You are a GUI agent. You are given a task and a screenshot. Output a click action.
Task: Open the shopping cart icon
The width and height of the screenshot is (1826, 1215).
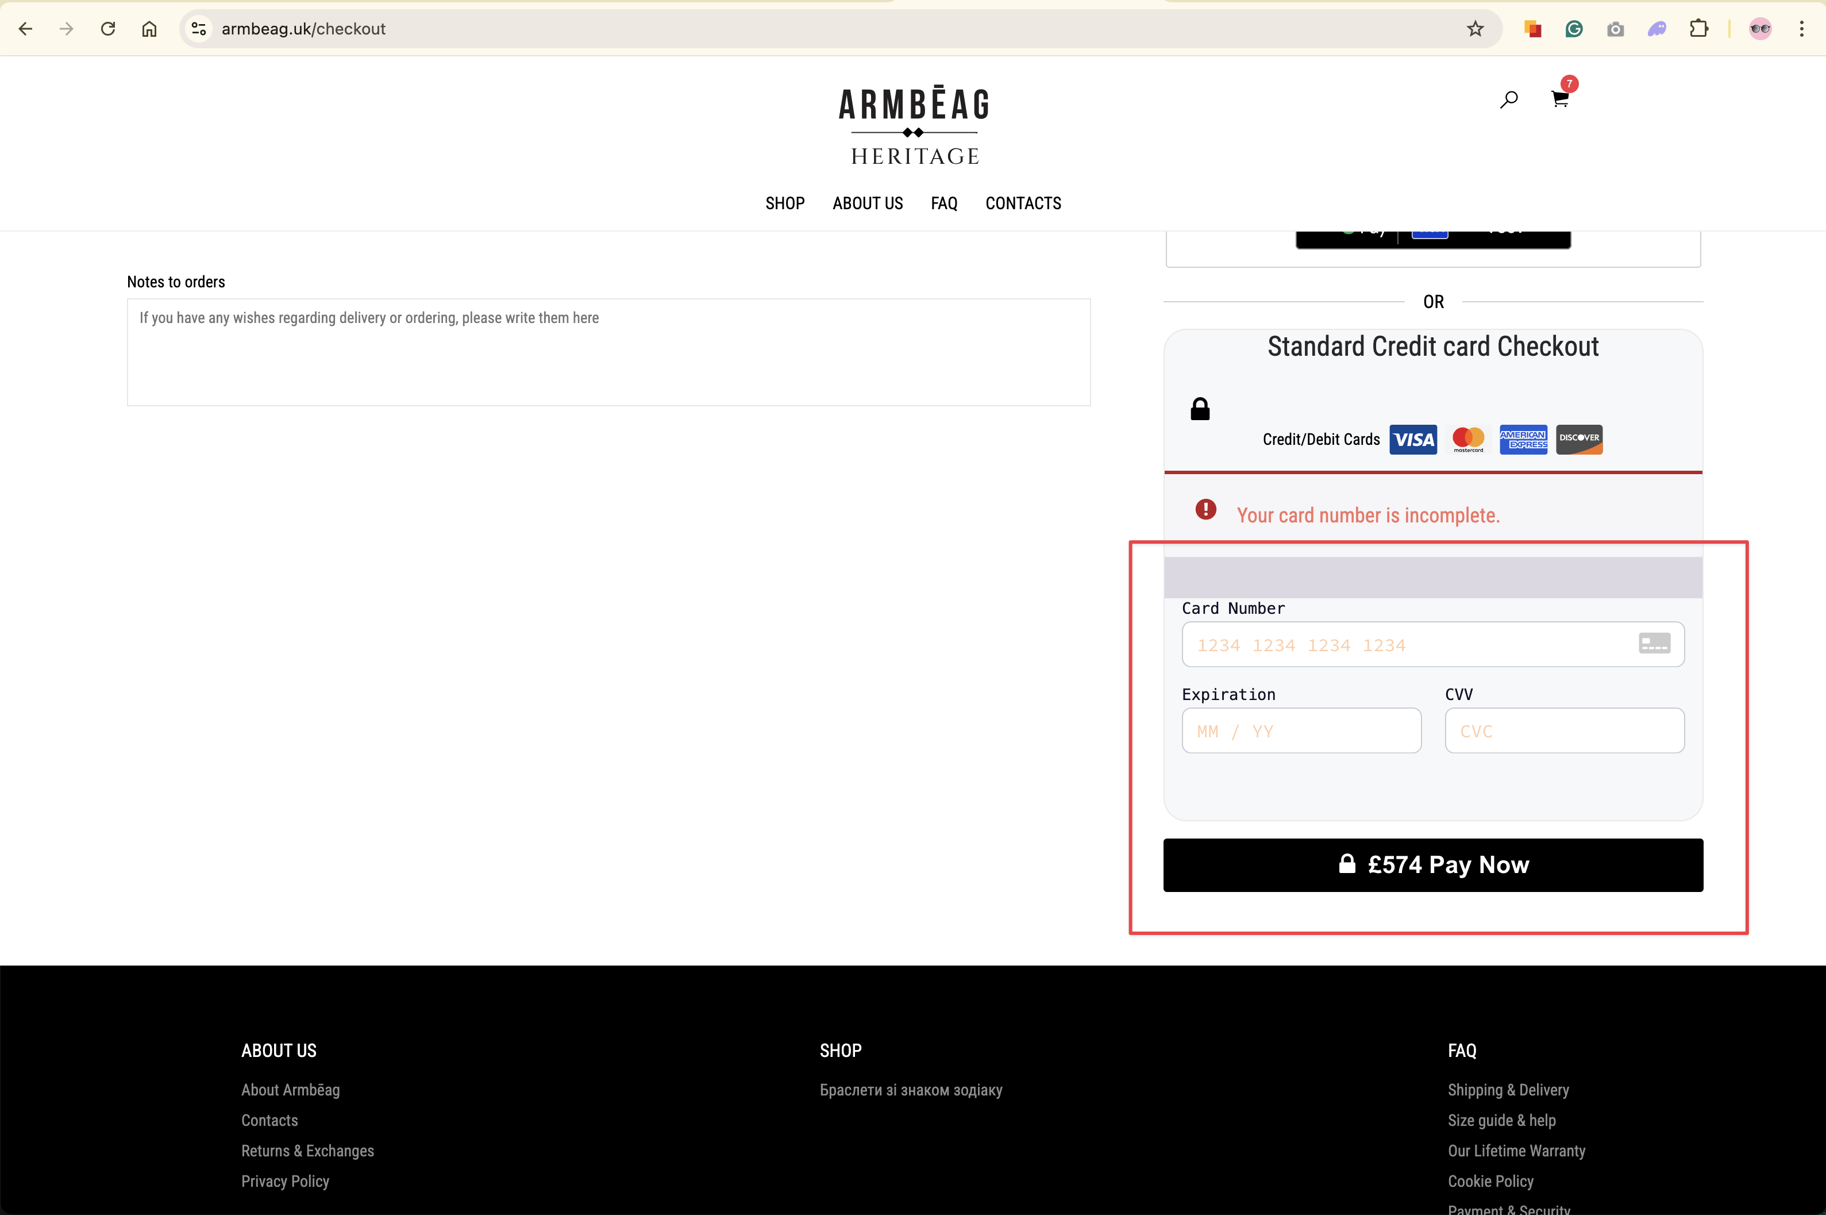pos(1559,99)
